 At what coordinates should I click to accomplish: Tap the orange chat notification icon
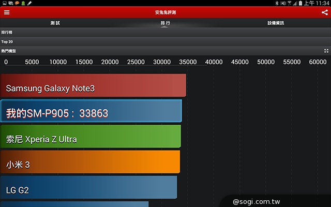[x=17, y=3]
